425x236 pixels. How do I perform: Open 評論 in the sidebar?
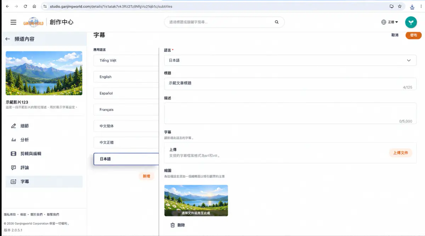44,167
